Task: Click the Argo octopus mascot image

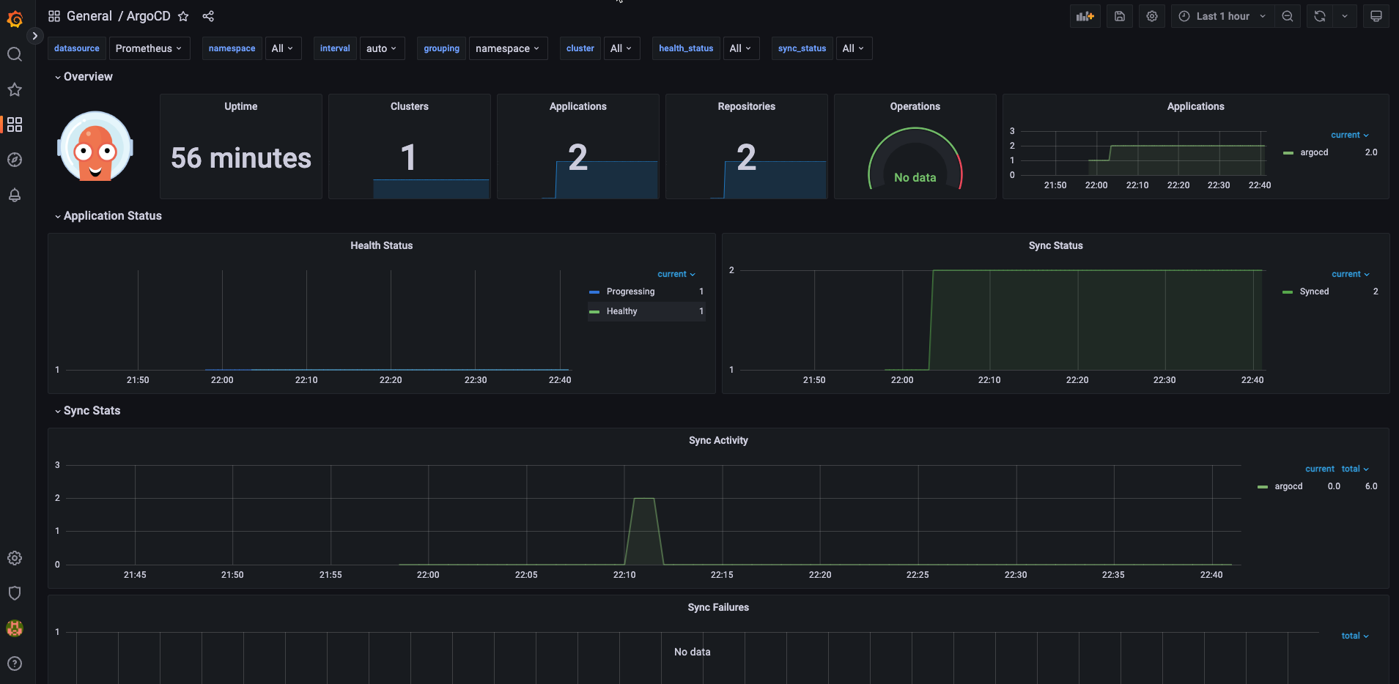Action: [x=95, y=146]
